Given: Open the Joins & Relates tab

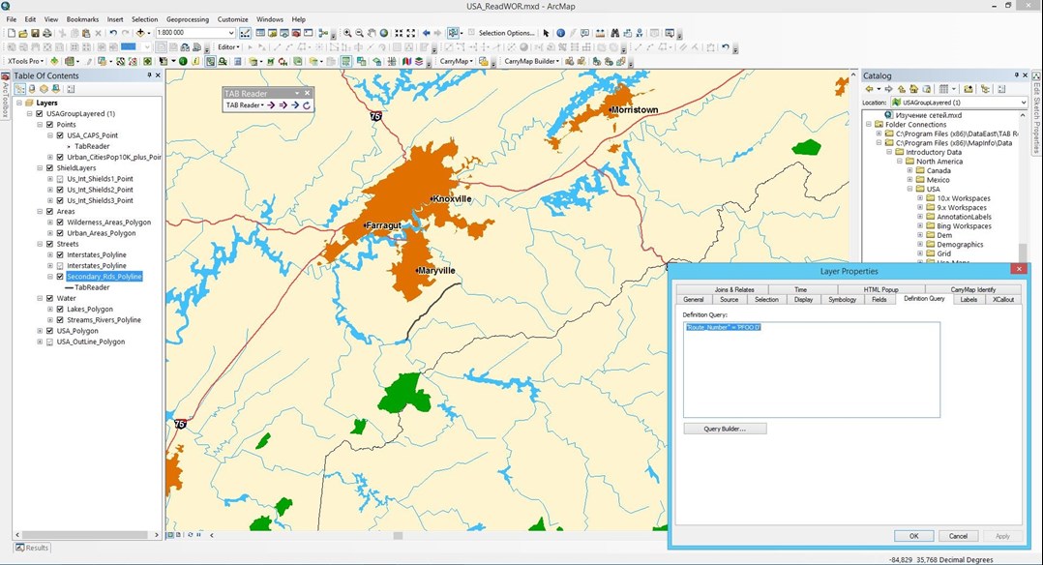Looking at the screenshot, I should 734,289.
